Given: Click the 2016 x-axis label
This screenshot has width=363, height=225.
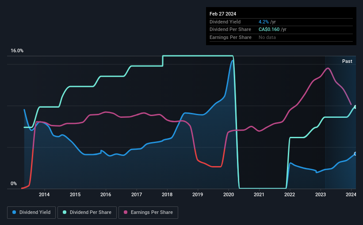Looking at the screenshot, I should click(x=106, y=194).
